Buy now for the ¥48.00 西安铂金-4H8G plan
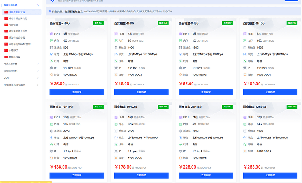The width and height of the screenshot is (302, 183). (x=141, y=92)
